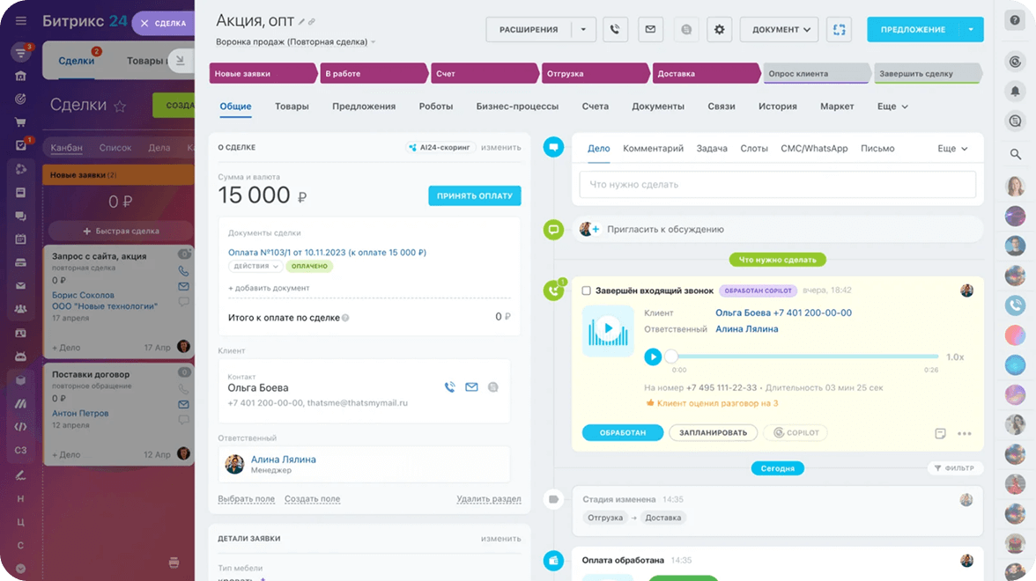This screenshot has width=1036, height=581.
Task: Tick the 'Завершён входящий звонок' checkbox
Action: point(587,290)
